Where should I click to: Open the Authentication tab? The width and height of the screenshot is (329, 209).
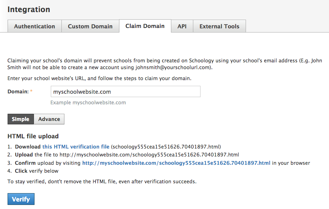pyautogui.click(x=34, y=26)
